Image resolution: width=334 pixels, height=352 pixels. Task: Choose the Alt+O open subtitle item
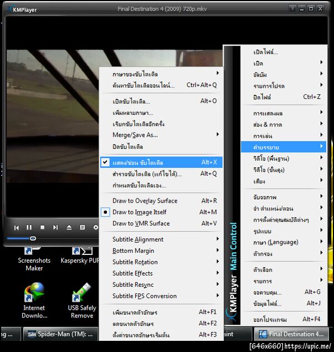point(161,101)
